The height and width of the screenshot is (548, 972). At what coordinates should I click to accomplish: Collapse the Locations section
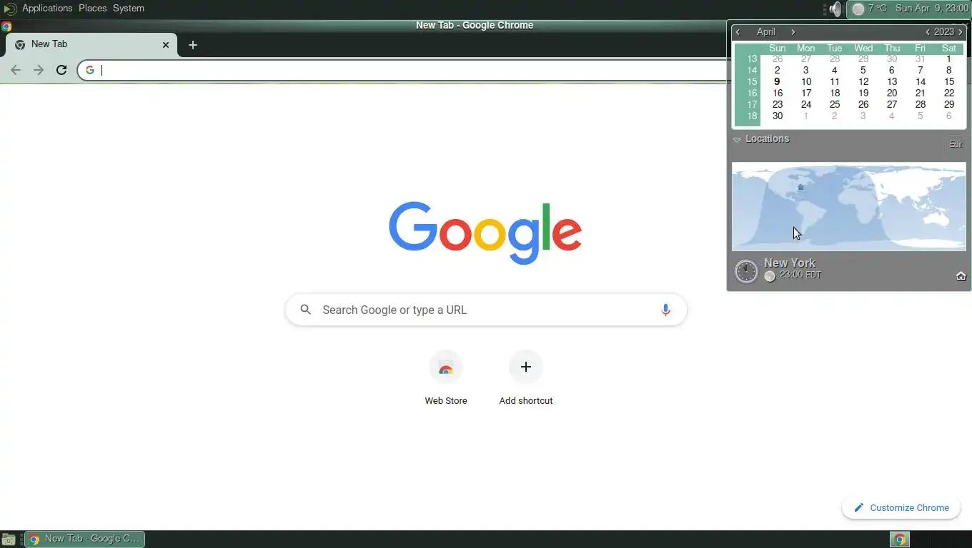click(x=737, y=140)
